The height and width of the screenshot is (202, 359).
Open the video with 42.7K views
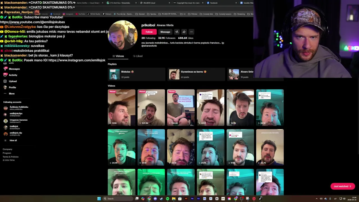(x=270, y=147)
